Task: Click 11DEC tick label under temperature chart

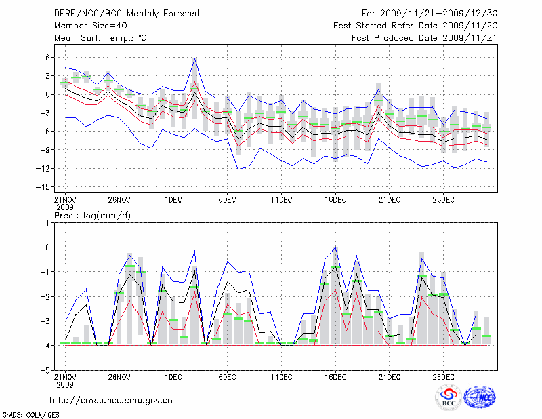Action: coord(281,200)
